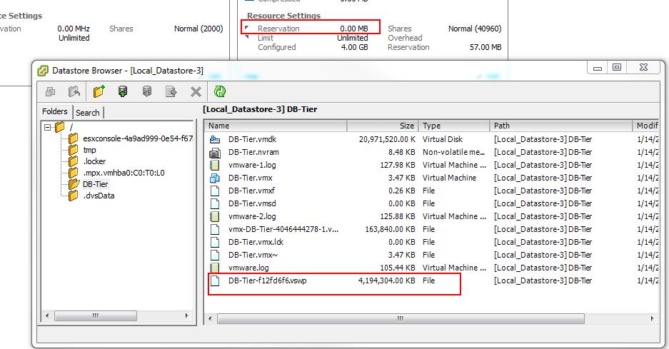Click the 20,971,520.00 K size value
The height and width of the screenshot is (349, 669).
tap(387, 139)
